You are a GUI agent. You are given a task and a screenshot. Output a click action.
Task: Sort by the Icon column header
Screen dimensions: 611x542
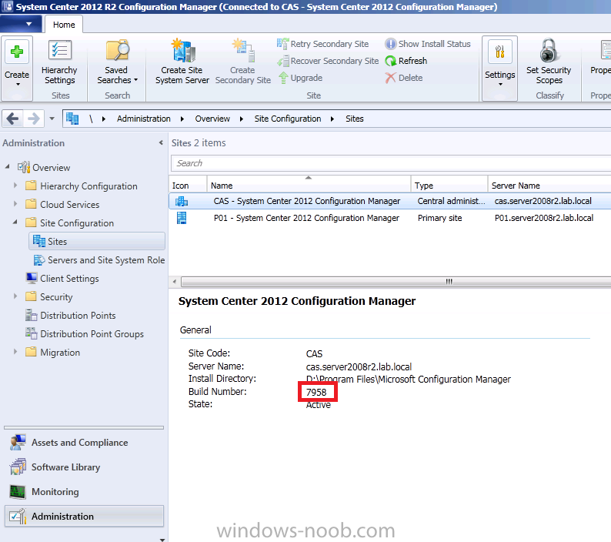[x=188, y=186]
